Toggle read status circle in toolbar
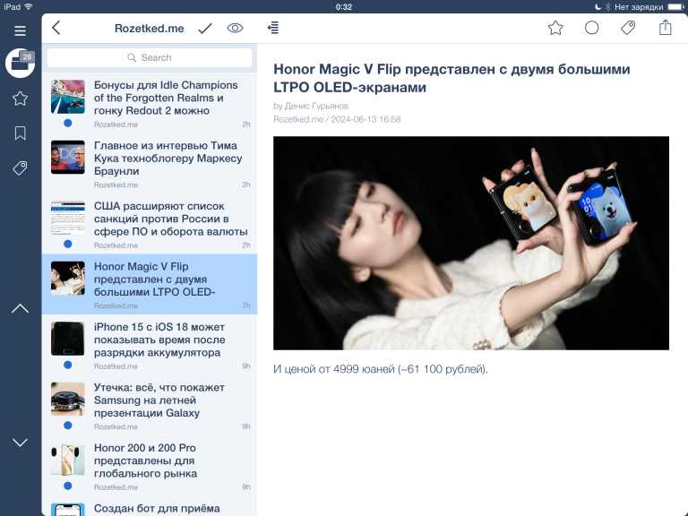Image resolution: width=688 pixels, height=516 pixels. [591, 28]
